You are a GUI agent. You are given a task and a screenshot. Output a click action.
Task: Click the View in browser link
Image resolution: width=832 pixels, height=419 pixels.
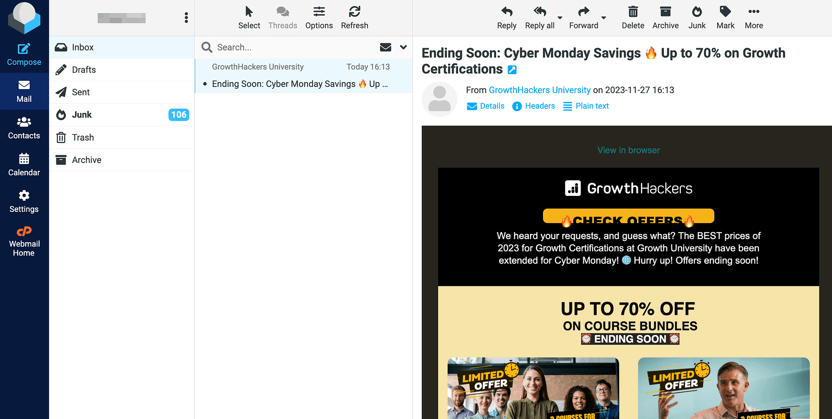(x=628, y=150)
